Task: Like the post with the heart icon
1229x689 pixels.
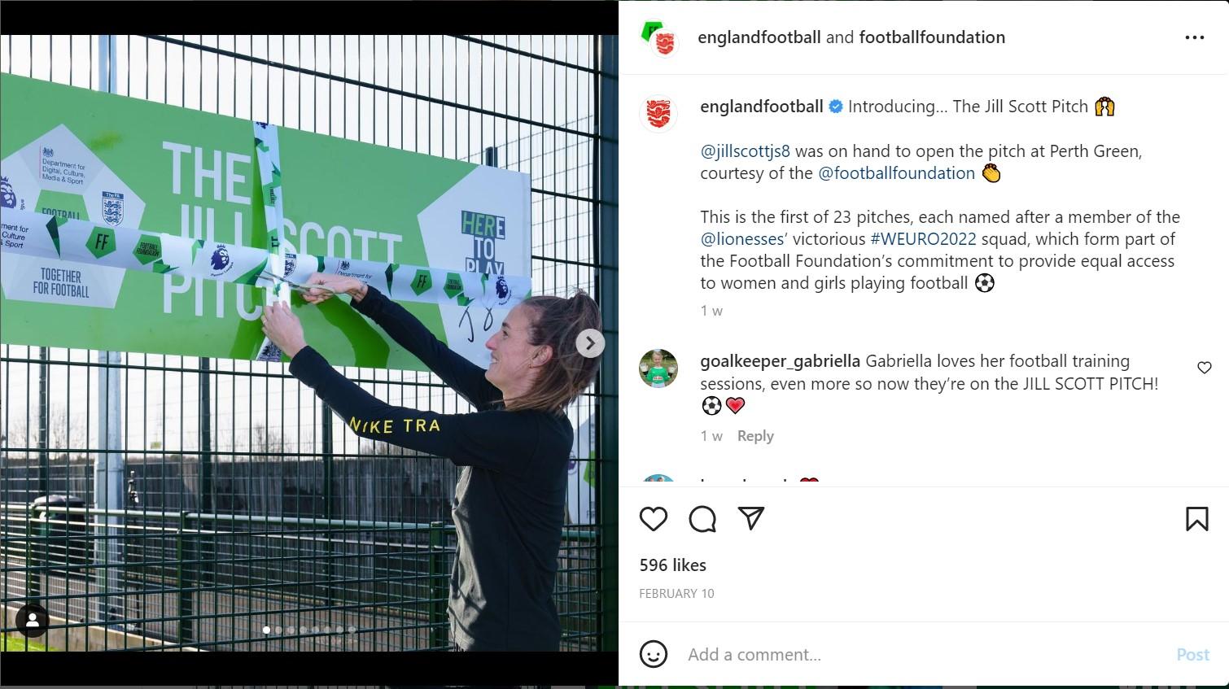Action: click(654, 519)
